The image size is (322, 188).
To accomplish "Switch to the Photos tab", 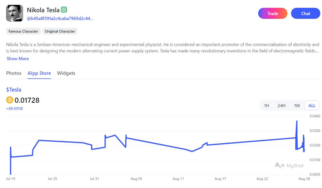I will click(x=14, y=73).
